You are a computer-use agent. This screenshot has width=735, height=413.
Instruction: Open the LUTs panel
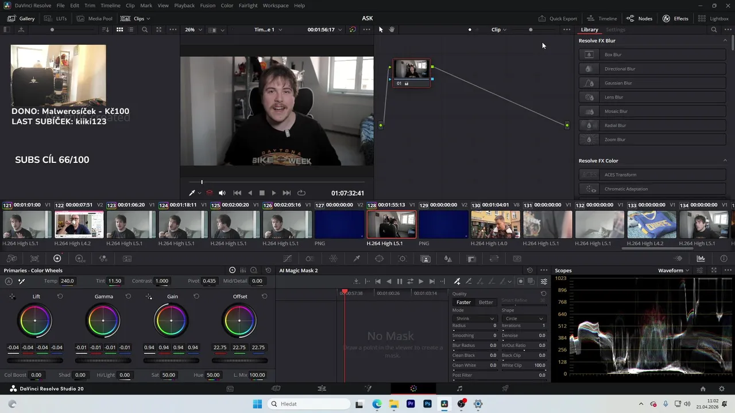tap(56, 18)
